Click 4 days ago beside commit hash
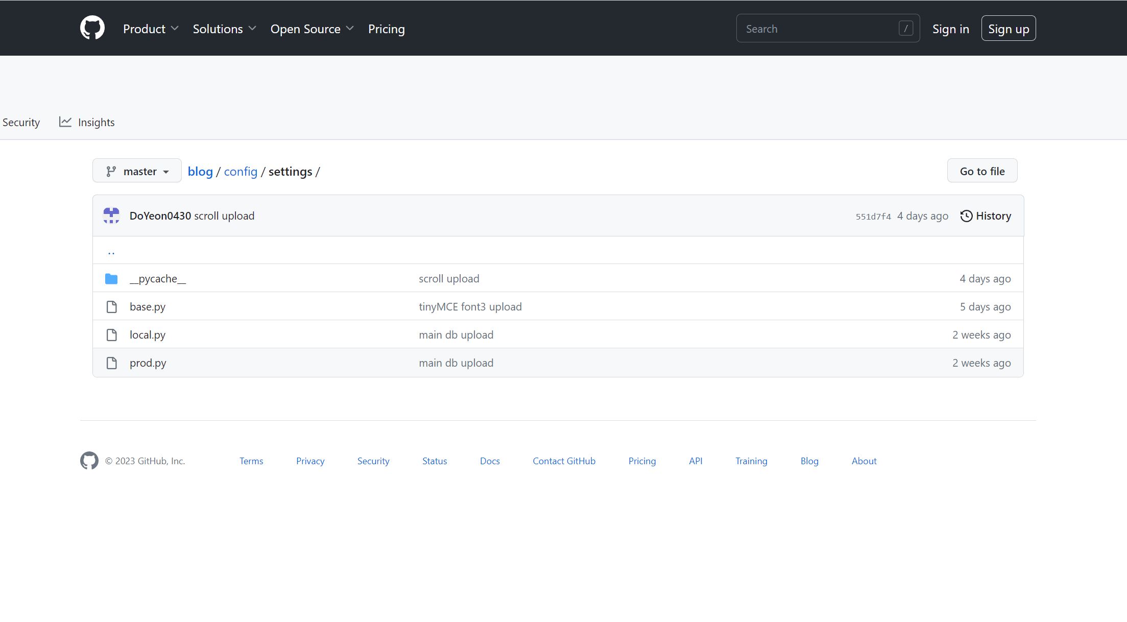The image size is (1127, 622). click(923, 216)
